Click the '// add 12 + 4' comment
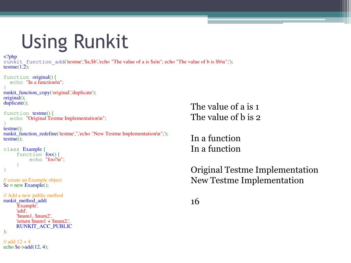Screen dimensions: 351x263 tap(17, 242)
